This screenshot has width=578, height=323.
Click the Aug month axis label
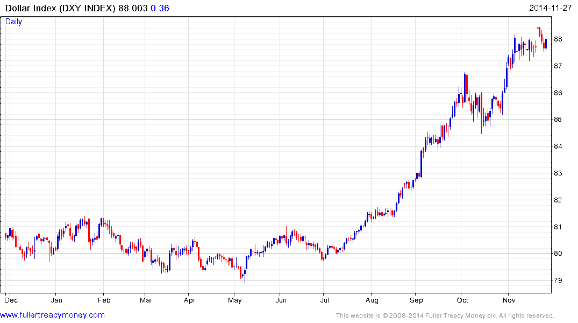click(x=372, y=300)
